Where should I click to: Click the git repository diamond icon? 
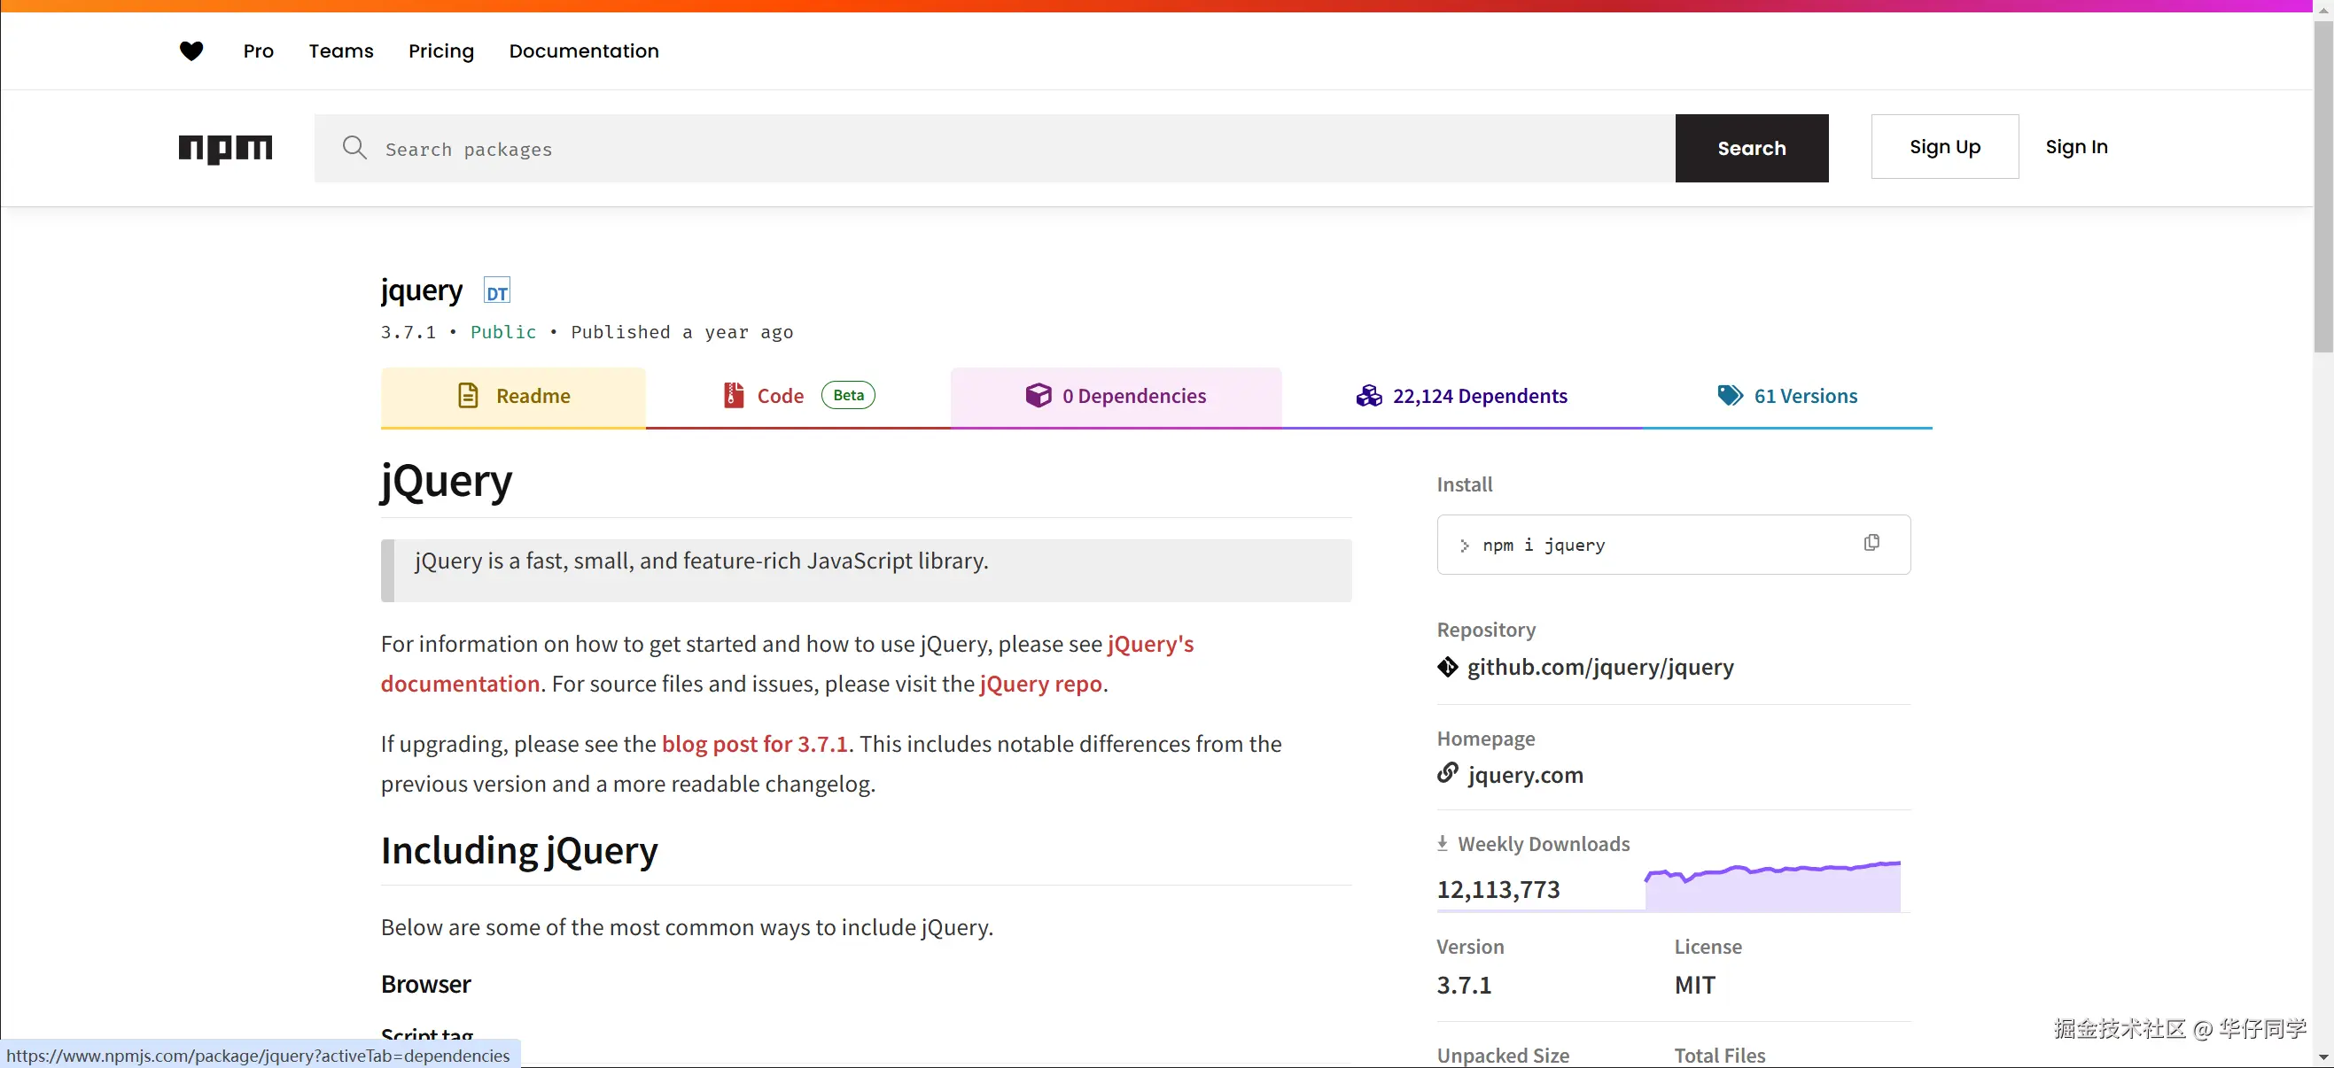pyautogui.click(x=1447, y=667)
